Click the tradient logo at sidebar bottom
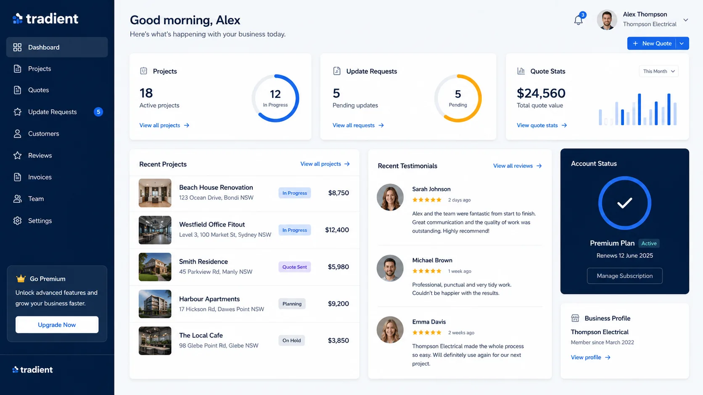The width and height of the screenshot is (703, 395). (x=32, y=370)
